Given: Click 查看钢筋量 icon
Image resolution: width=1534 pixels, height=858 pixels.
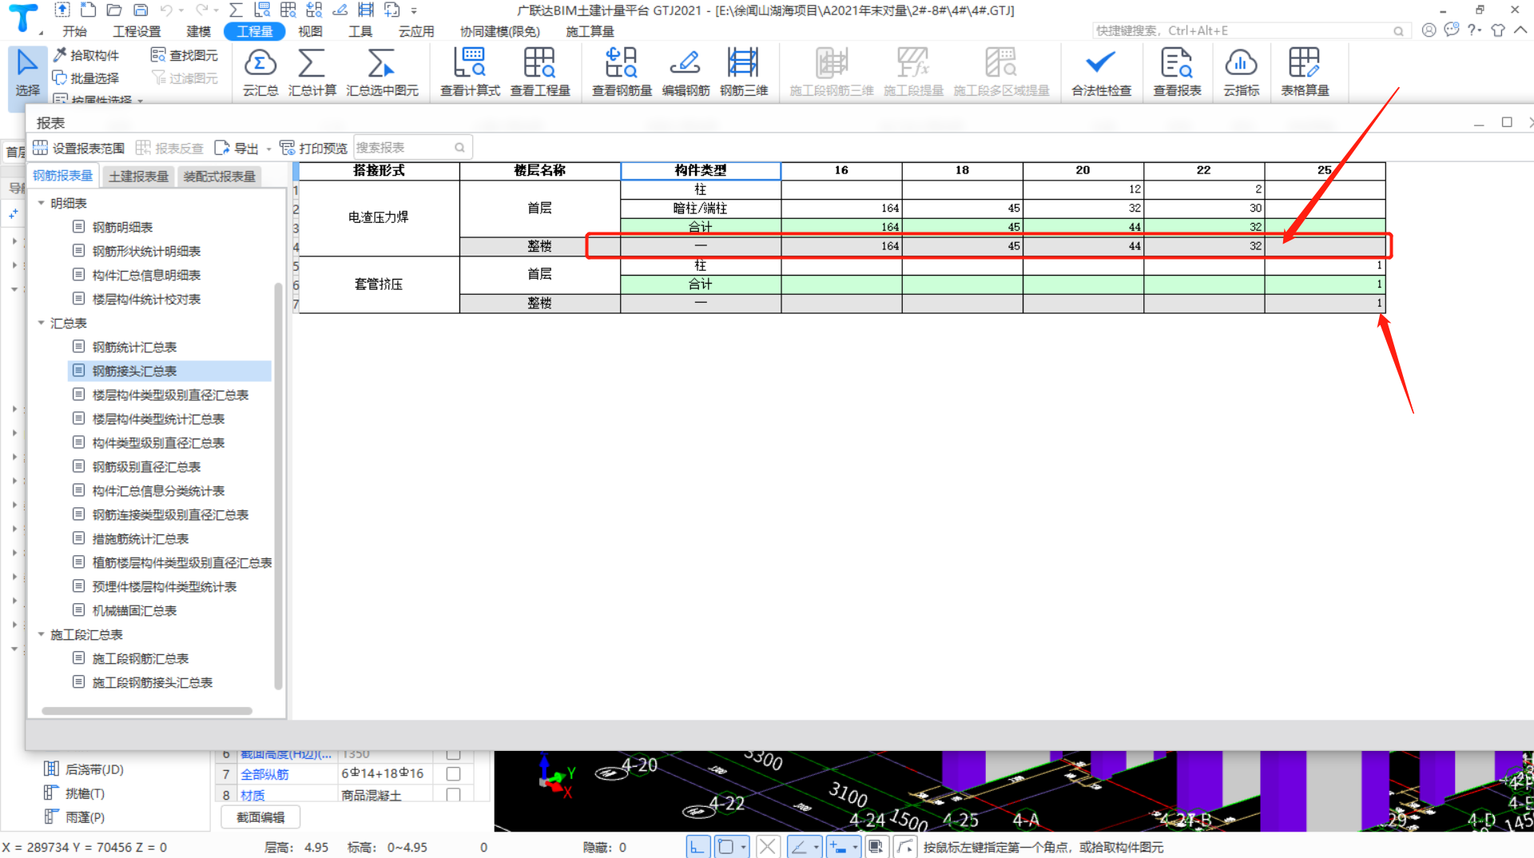Looking at the screenshot, I should point(622,72).
